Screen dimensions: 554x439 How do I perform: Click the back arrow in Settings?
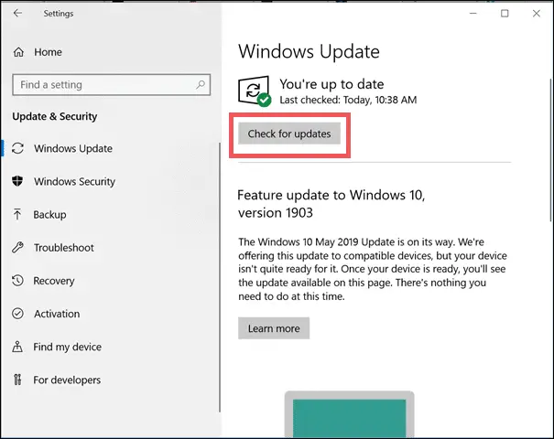pos(17,14)
